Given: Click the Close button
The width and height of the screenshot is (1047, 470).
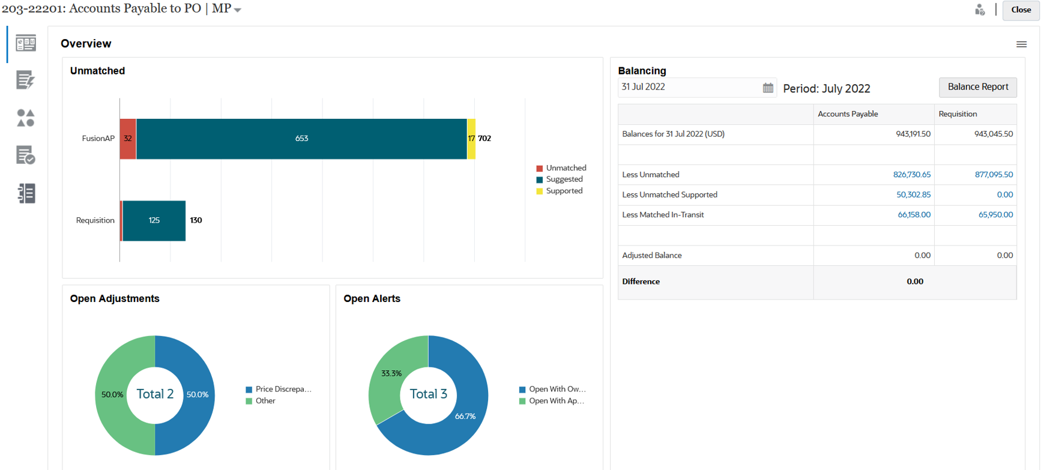Looking at the screenshot, I should point(1021,10).
